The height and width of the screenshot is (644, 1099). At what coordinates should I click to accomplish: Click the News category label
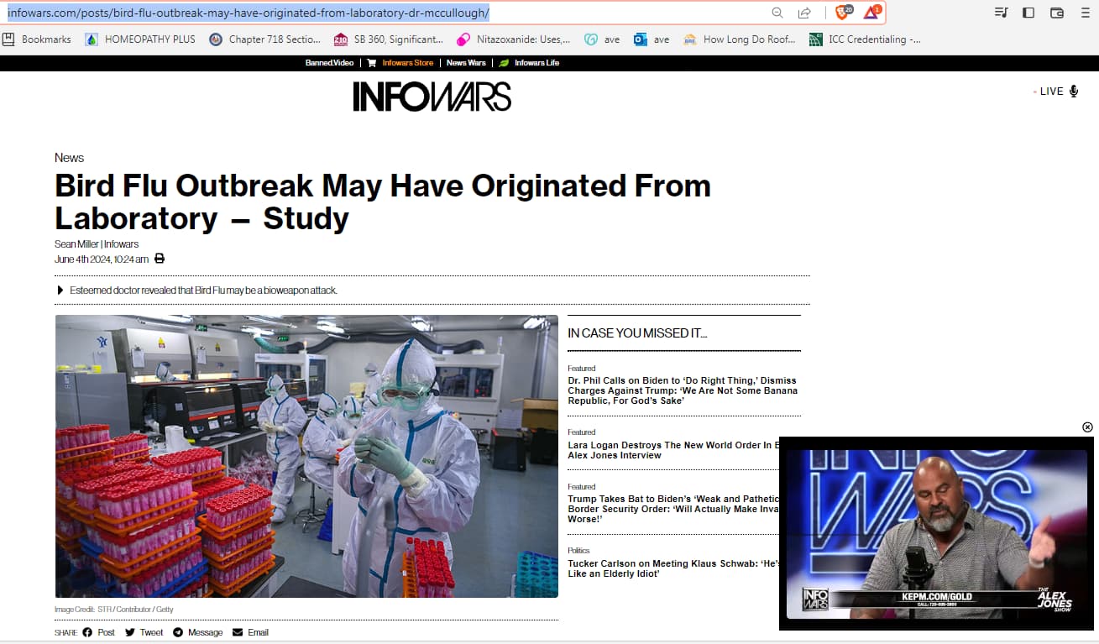[69, 158]
